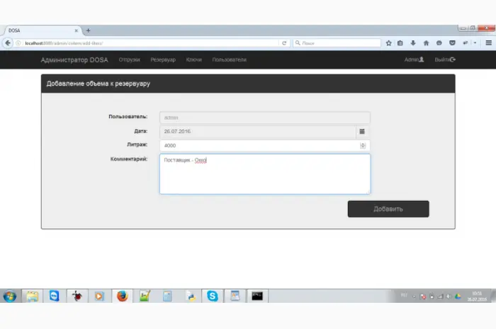Open the media player taskbar icon
This screenshot has width=496, height=329.
(x=99, y=296)
